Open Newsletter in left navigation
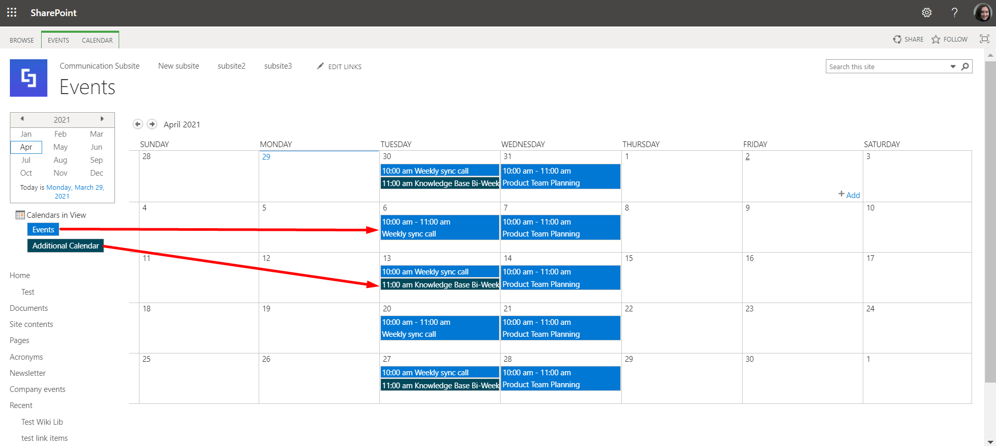 [28, 373]
